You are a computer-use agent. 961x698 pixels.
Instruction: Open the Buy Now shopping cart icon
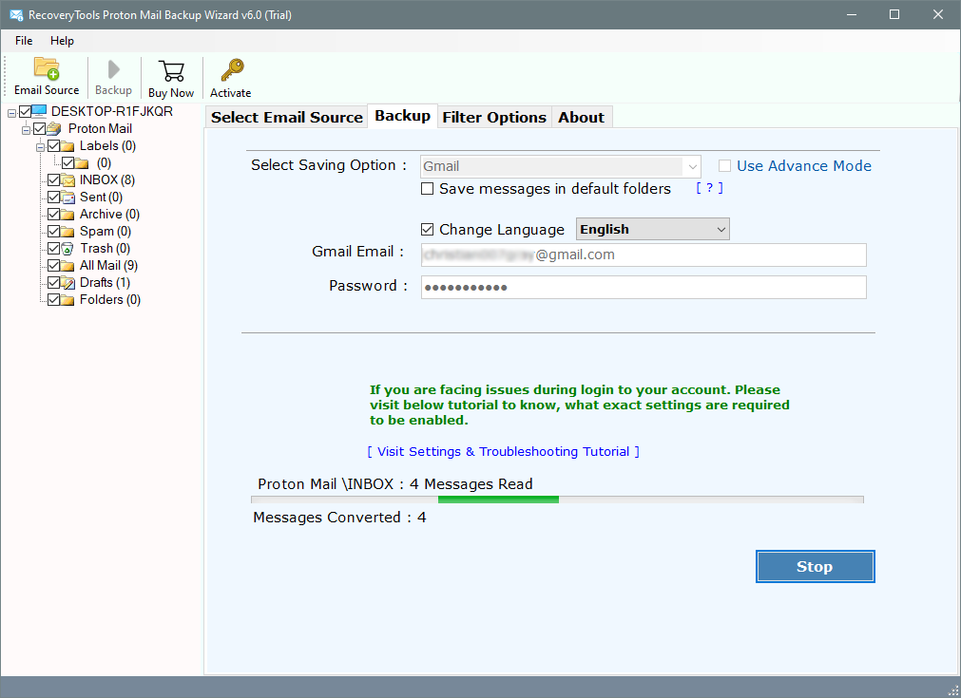171,71
